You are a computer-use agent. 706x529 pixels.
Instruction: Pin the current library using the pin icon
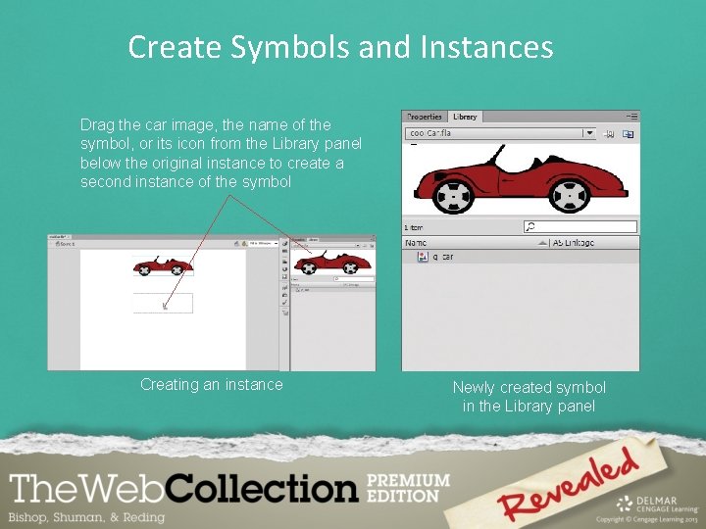click(609, 134)
